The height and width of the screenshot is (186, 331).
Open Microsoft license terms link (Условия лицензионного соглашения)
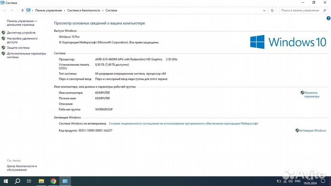coord(183,123)
